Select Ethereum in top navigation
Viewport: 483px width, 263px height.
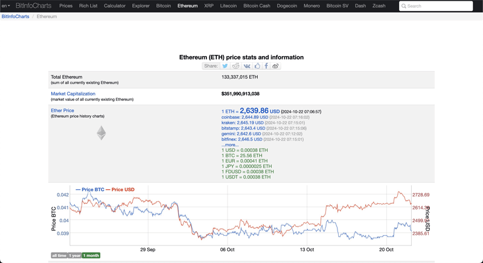[x=188, y=6]
